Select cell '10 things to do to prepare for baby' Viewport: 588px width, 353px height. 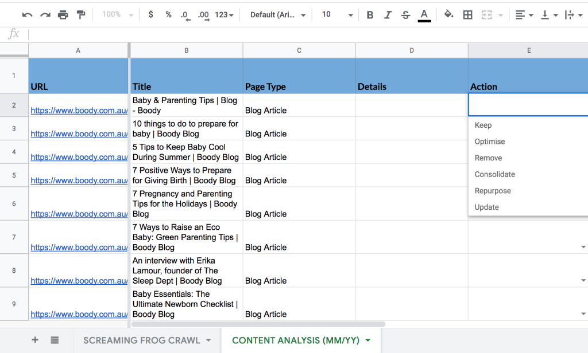[187, 129]
